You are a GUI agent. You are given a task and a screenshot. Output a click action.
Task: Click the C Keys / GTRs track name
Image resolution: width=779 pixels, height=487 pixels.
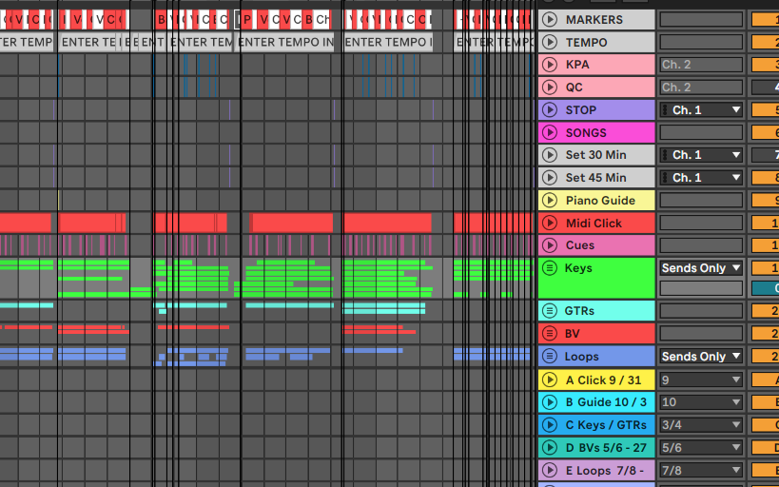pos(606,425)
